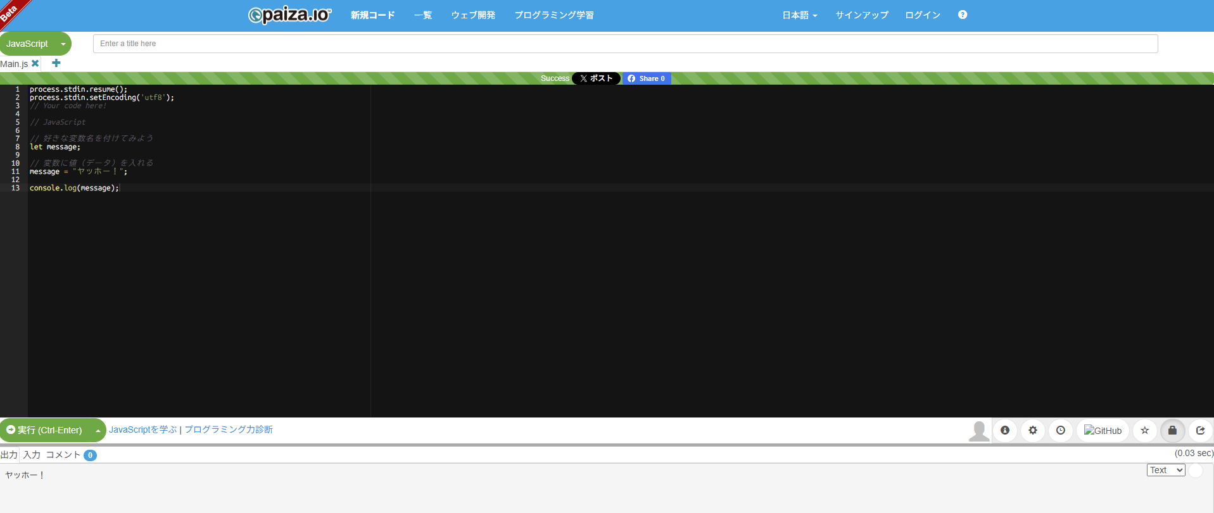Click the Beta ribbon corner
Screen dimensions: 1214x513
[11, 11]
